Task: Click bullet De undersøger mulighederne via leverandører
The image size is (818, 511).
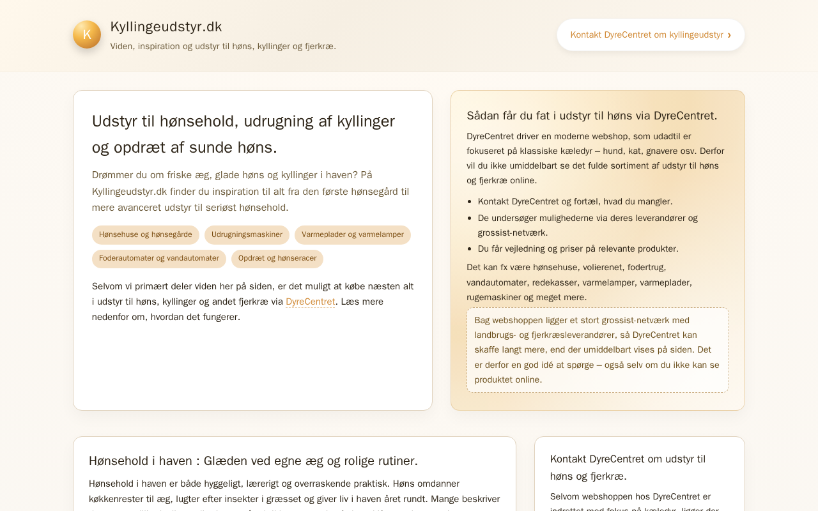Action: [x=588, y=225]
